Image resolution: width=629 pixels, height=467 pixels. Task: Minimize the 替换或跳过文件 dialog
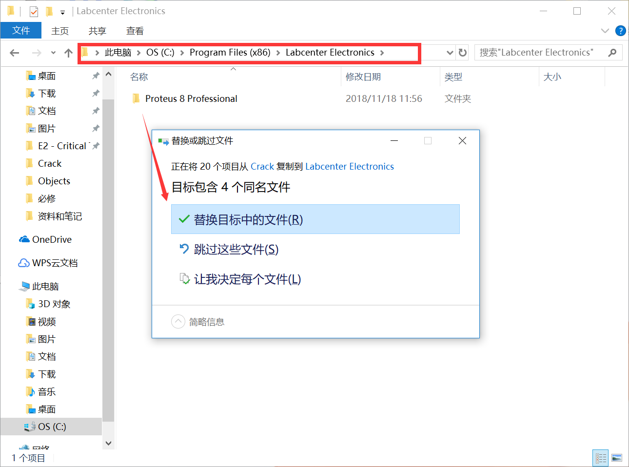(x=394, y=141)
